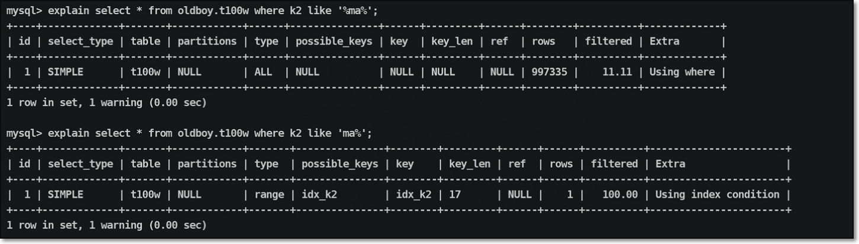Viewport: 859px width, 244px height.
Task: Click the last '1 row in set' message
Action: (106, 225)
